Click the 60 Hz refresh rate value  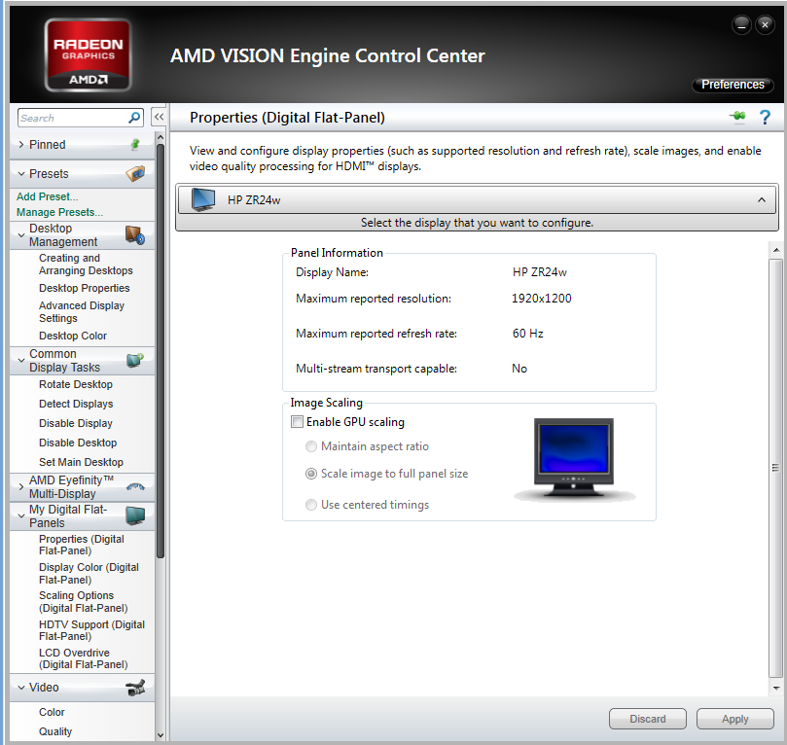pos(527,334)
